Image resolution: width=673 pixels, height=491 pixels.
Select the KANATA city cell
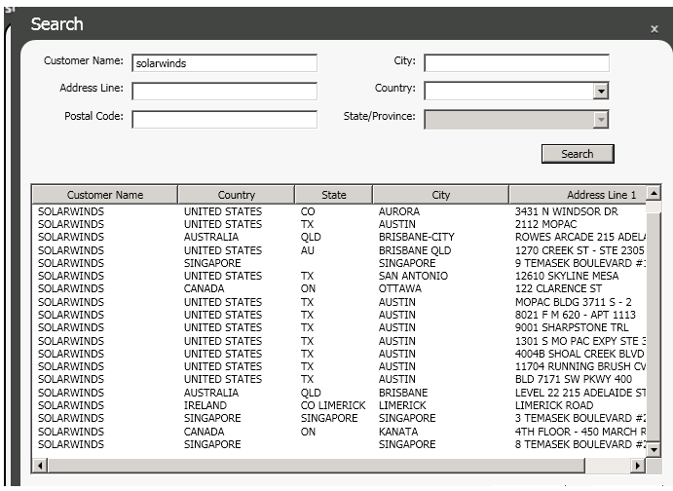click(x=398, y=432)
